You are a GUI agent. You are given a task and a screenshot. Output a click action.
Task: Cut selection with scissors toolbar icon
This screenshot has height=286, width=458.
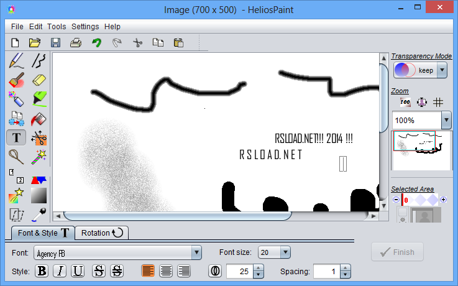coord(137,43)
